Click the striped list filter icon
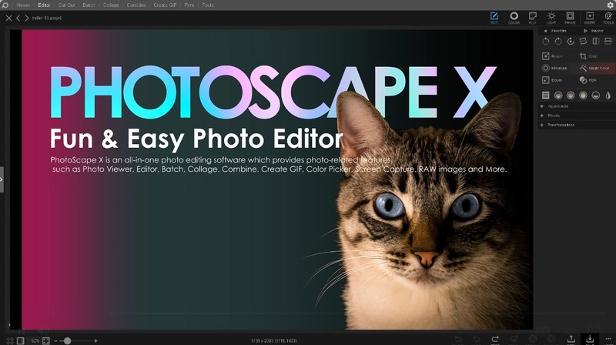616x345 pixels. pyautogui.click(x=546, y=95)
